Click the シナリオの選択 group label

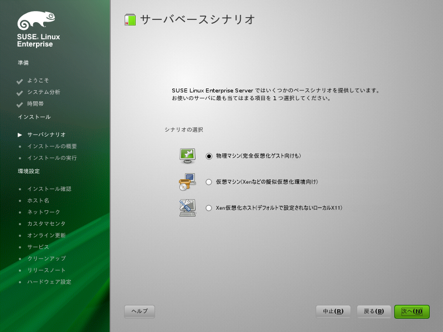coord(184,129)
